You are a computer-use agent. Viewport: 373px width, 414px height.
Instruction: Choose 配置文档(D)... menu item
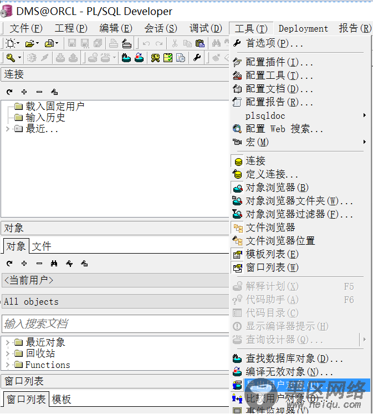300,89
